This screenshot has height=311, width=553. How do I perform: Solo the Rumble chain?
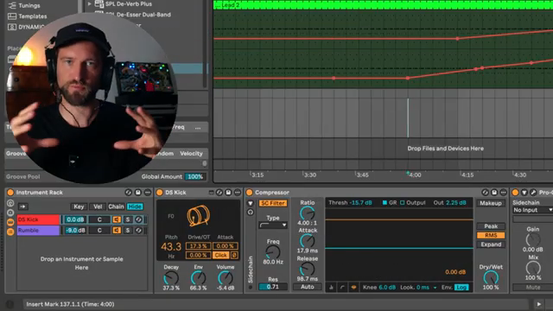[128, 231]
